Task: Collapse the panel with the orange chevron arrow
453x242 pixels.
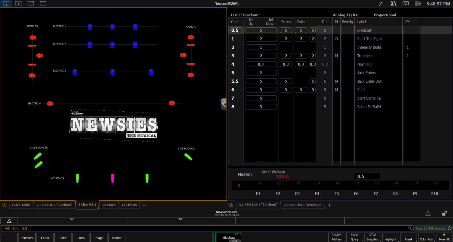Action: pos(224,104)
